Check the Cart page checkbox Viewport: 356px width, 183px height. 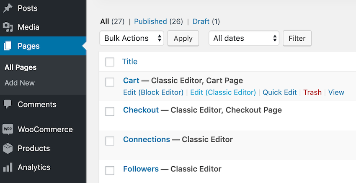coord(110,82)
